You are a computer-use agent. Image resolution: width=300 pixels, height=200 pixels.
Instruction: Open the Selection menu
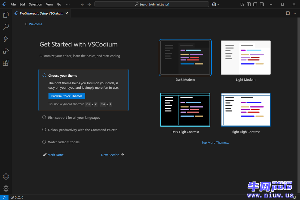35,4
